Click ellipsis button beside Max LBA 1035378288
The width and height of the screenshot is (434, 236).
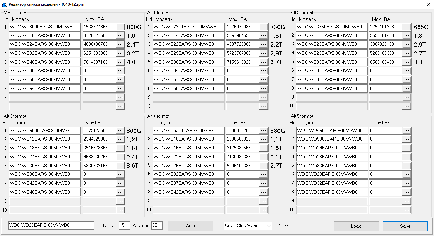click(x=263, y=131)
